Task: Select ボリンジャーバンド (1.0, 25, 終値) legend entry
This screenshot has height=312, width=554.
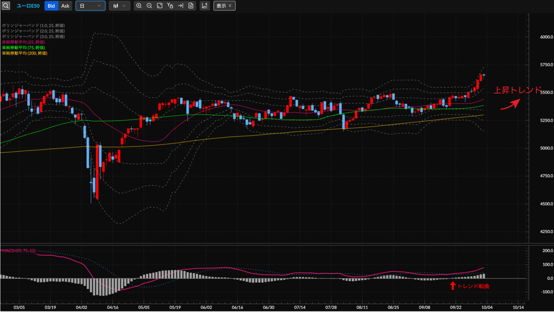Action: point(33,25)
